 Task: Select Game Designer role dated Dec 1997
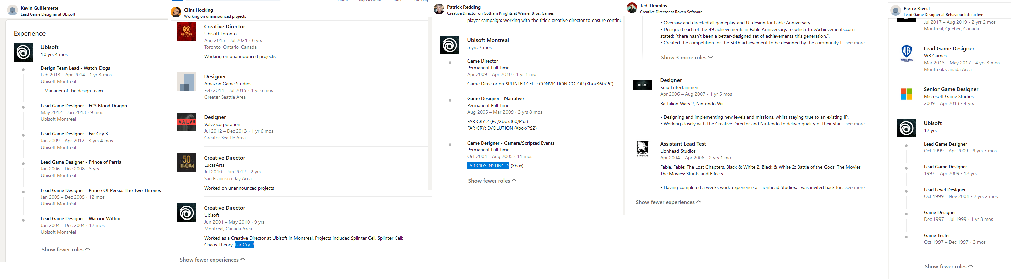tap(940, 212)
